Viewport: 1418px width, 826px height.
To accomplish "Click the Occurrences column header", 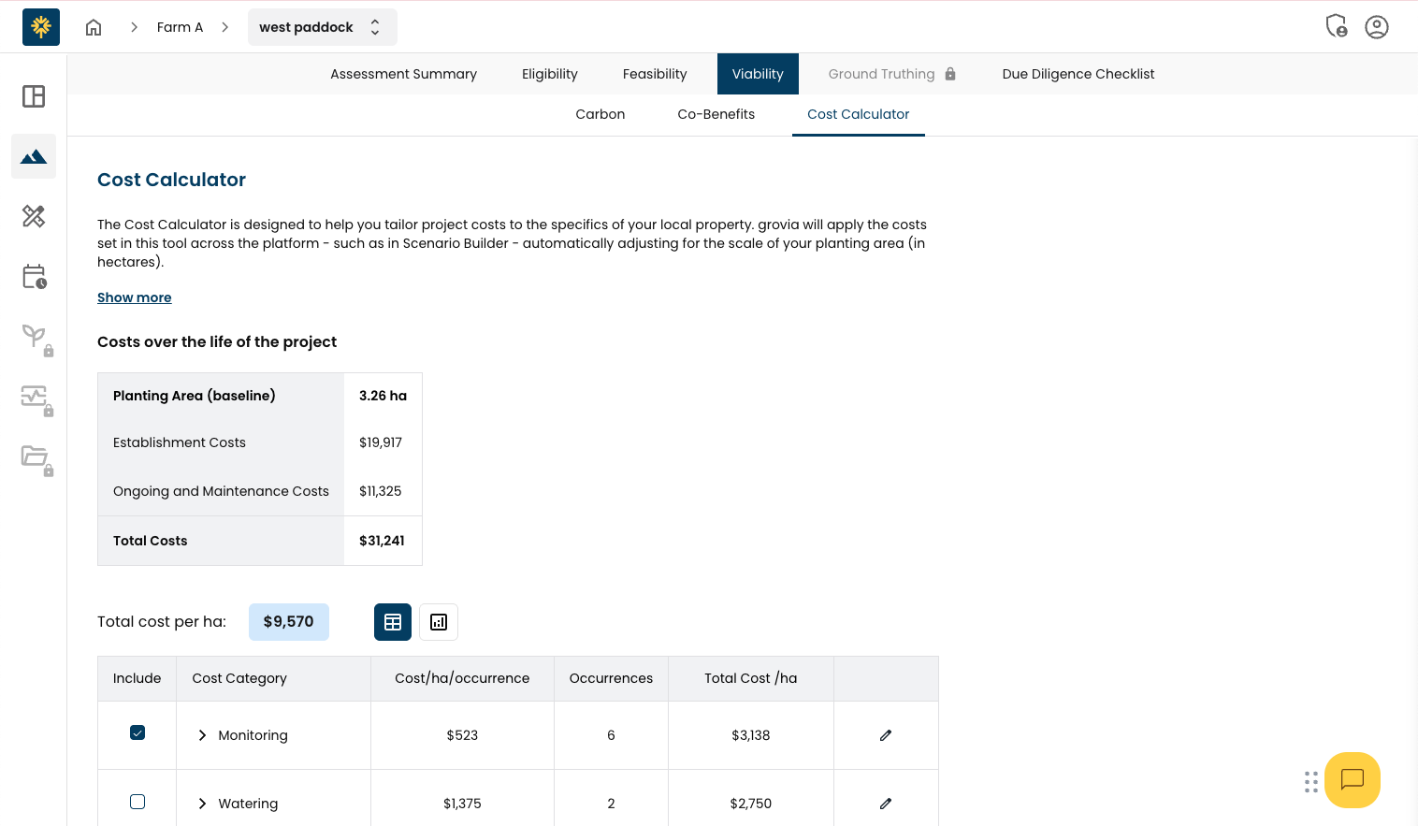I will (611, 678).
